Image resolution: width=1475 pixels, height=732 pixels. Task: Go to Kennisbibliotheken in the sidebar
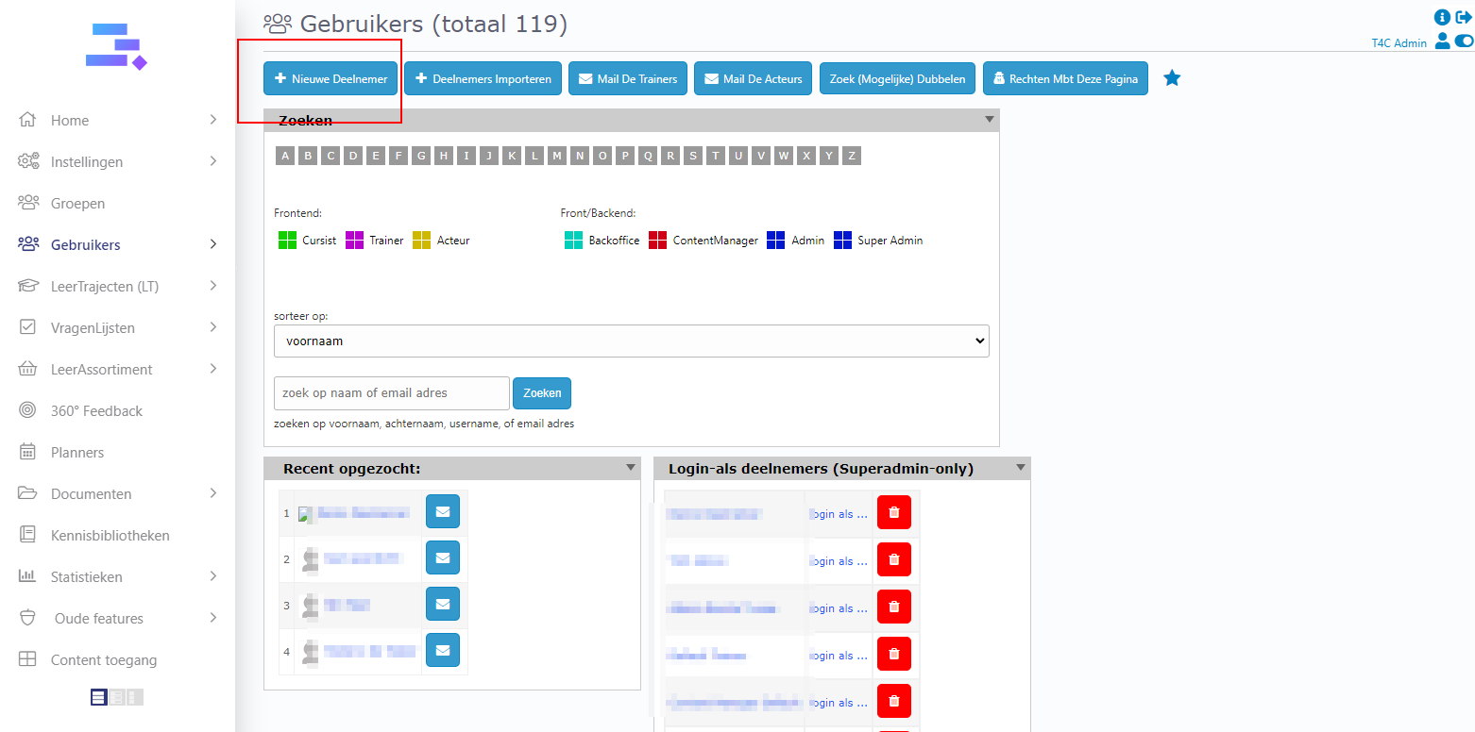click(x=110, y=535)
